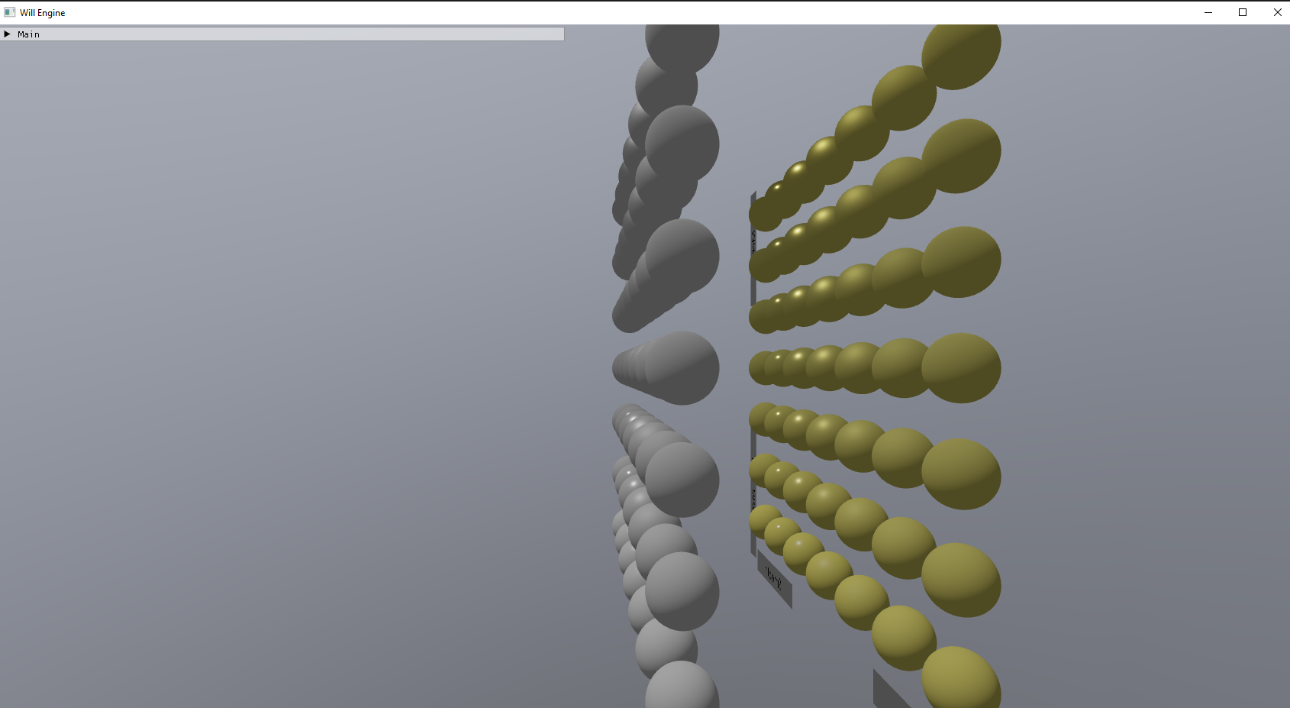Click the Will Engine window title text
This screenshot has height=708, width=1290.
(x=43, y=13)
